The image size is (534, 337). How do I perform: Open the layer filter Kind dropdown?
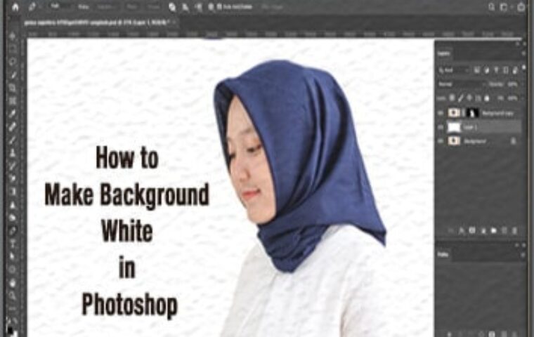[x=455, y=70]
